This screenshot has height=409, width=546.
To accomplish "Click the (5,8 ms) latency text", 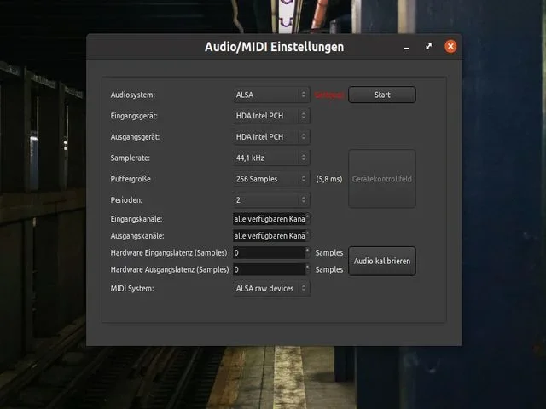I will coord(329,179).
